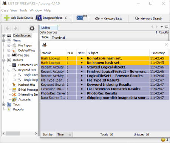The width and height of the screenshot is (170, 143).
Task: Open the ingest messages envelope icon
Action: (x=80, y=18)
